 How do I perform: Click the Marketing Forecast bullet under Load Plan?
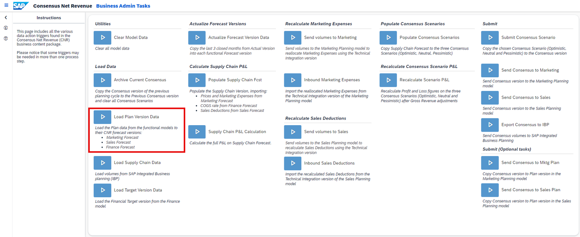coord(122,138)
